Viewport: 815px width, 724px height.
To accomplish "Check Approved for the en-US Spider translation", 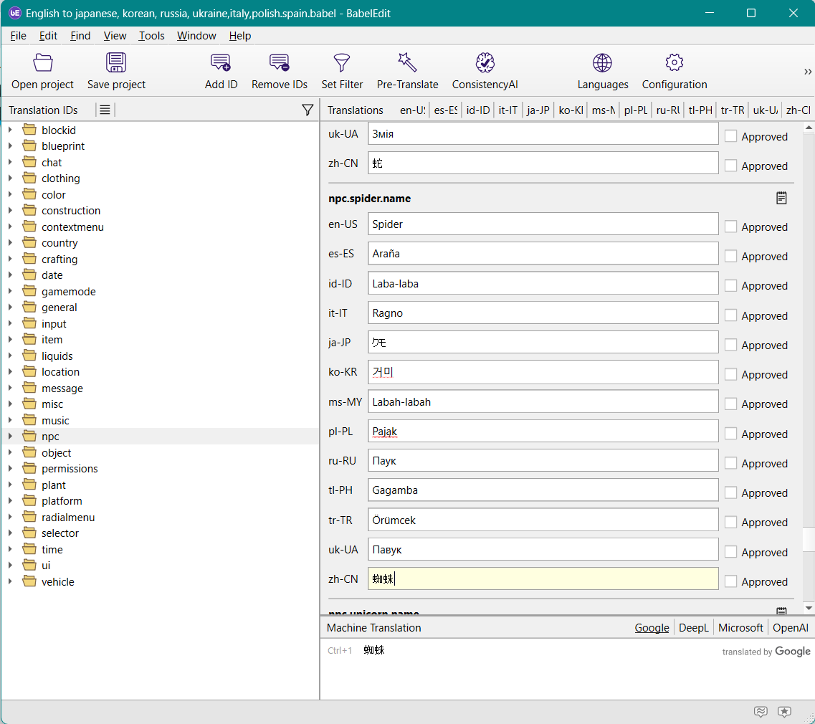I will 730,227.
